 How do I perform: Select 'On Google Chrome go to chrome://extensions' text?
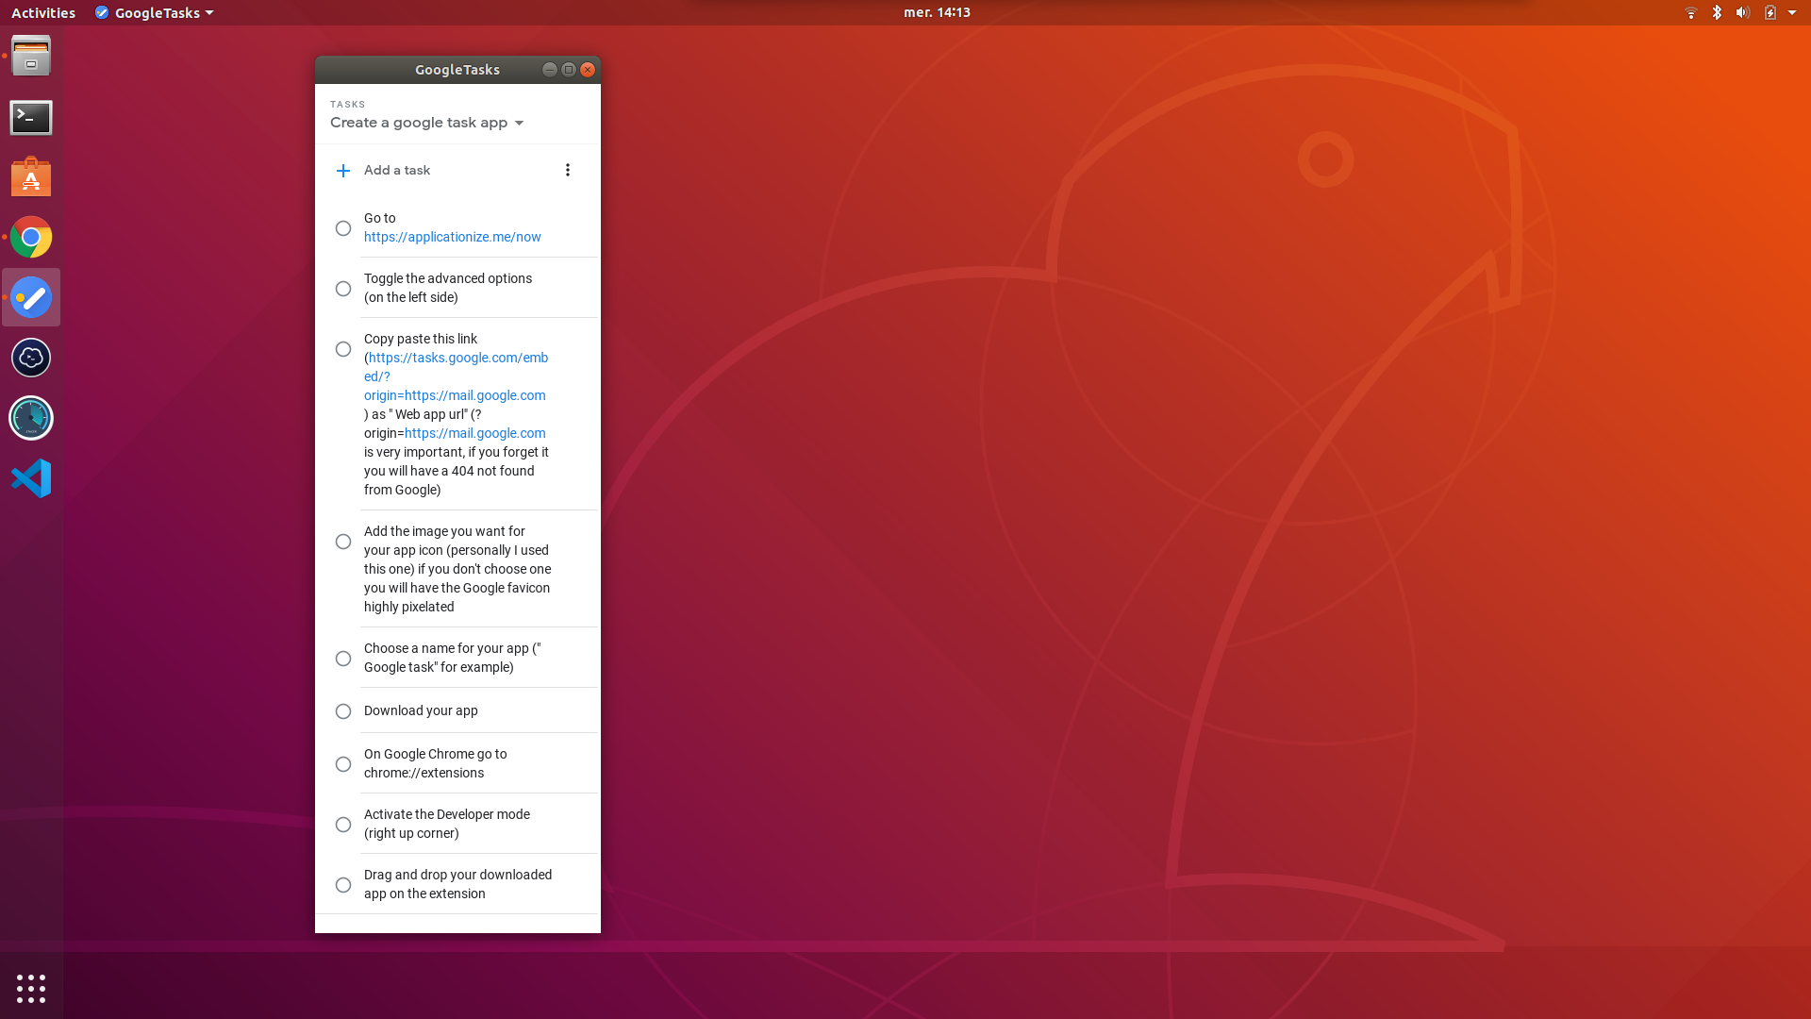click(x=436, y=763)
